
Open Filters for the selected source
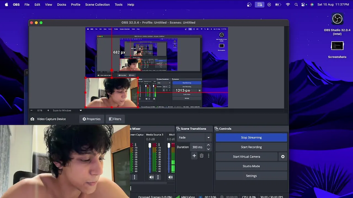[x=115, y=119]
